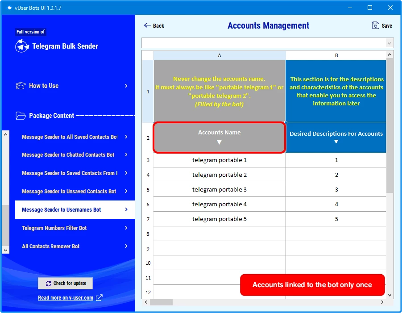
Task: Select description cell with value 1
Action: click(336, 160)
